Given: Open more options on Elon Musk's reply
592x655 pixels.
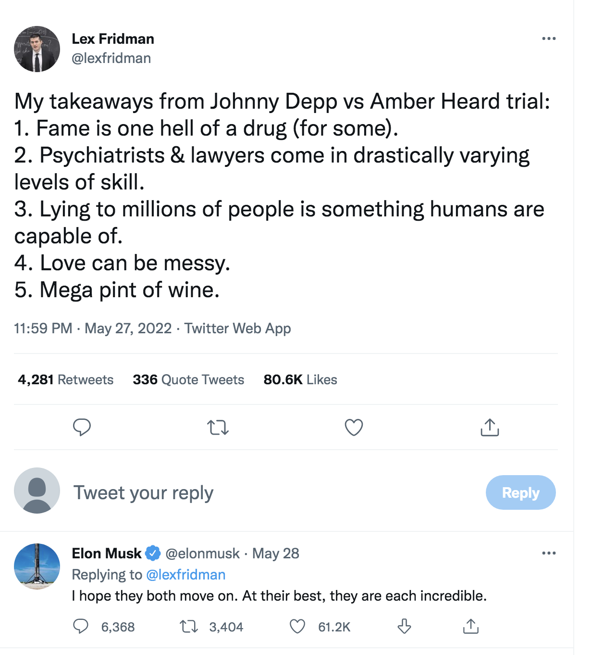Looking at the screenshot, I should pos(548,553).
